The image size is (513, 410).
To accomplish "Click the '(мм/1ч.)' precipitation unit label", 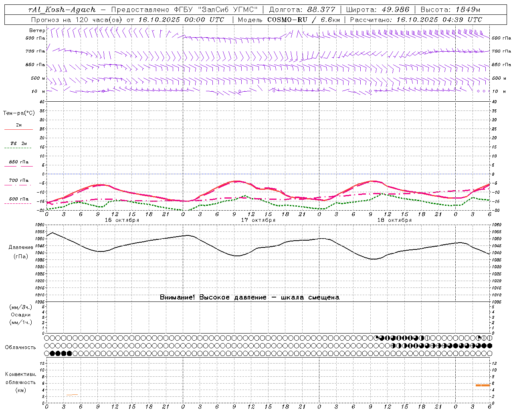I will (21, 322).
